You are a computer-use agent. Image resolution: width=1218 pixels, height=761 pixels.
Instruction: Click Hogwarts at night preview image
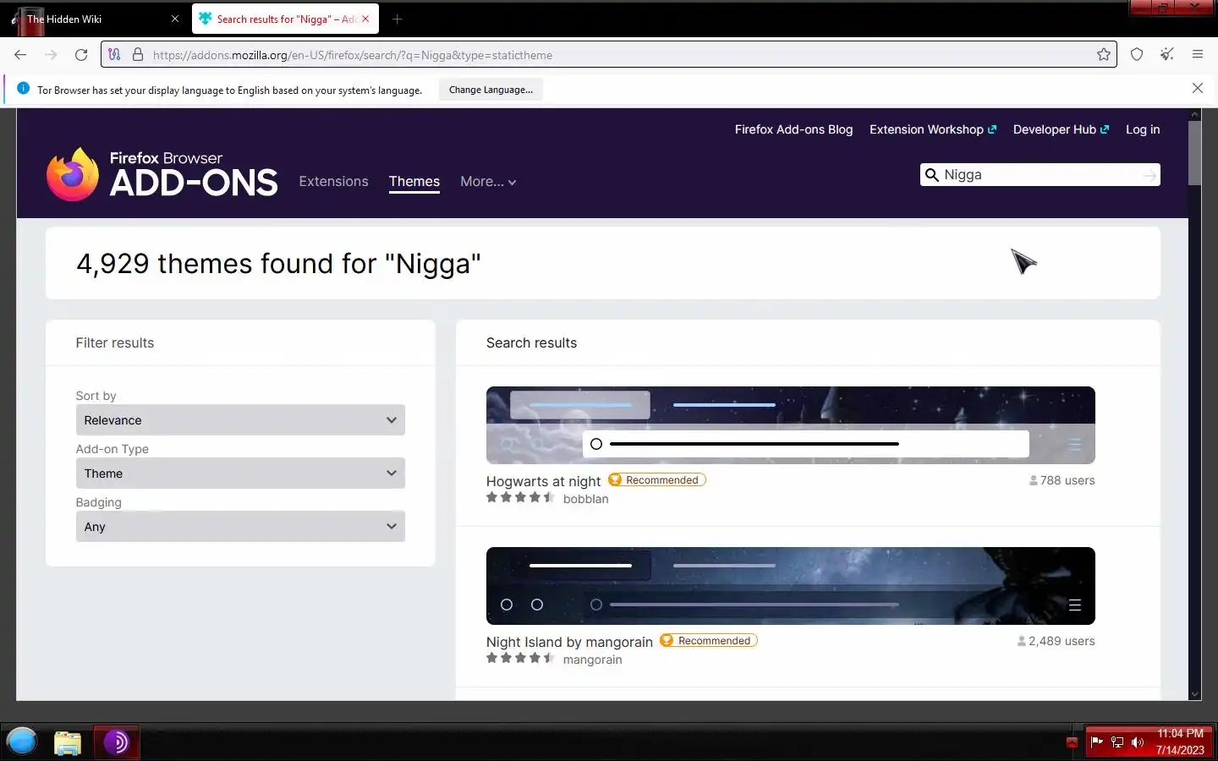click(x=791, y=425)
